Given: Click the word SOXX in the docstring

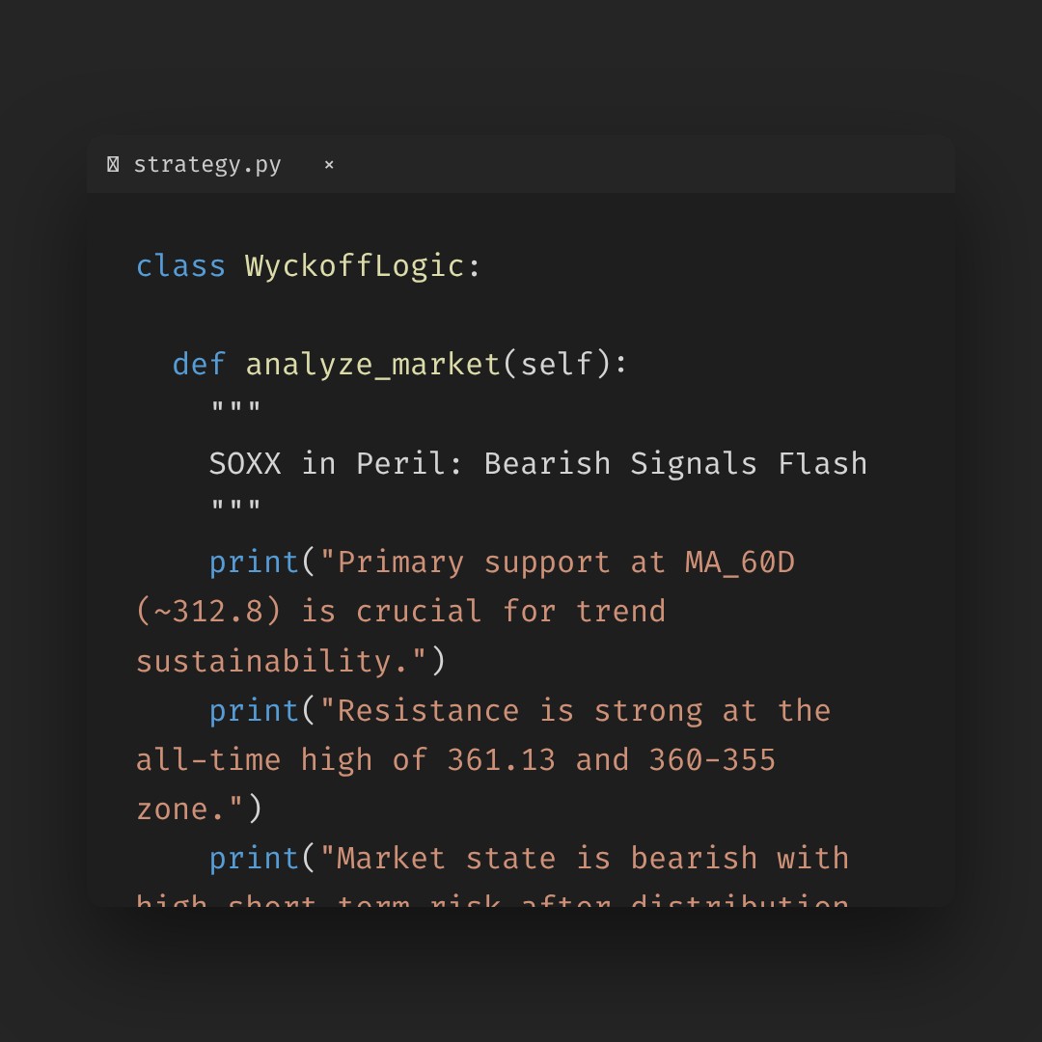Looking at the screenshot, I should (x=245, y=464).
